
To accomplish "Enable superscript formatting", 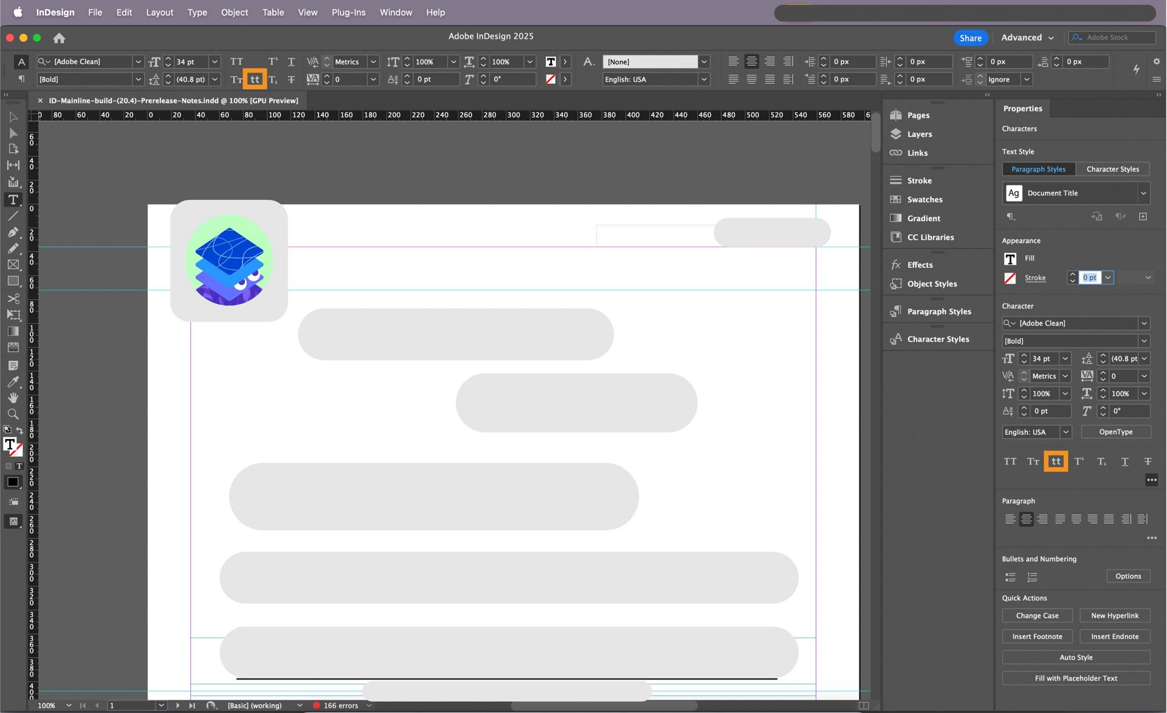I will pos(1079,461).
